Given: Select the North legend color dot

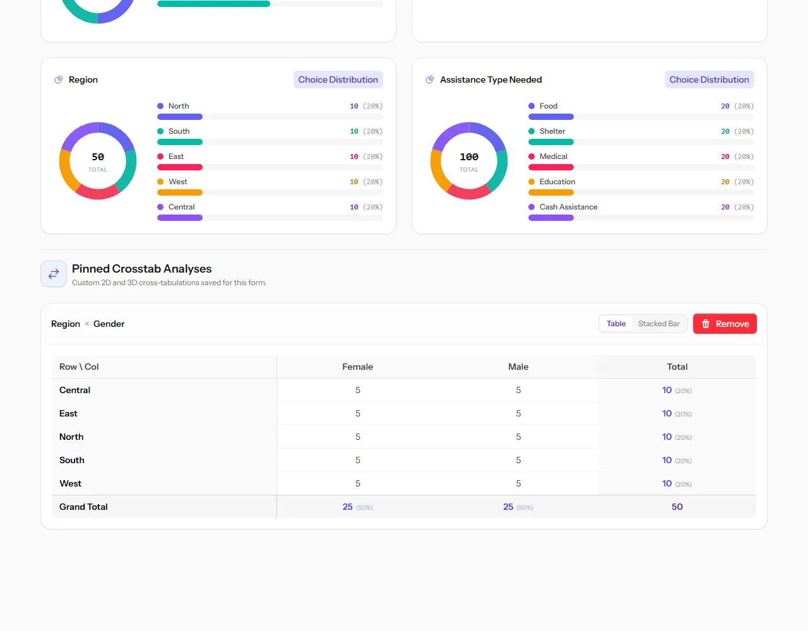Looking at the screenshot, I should click(160, 106).
